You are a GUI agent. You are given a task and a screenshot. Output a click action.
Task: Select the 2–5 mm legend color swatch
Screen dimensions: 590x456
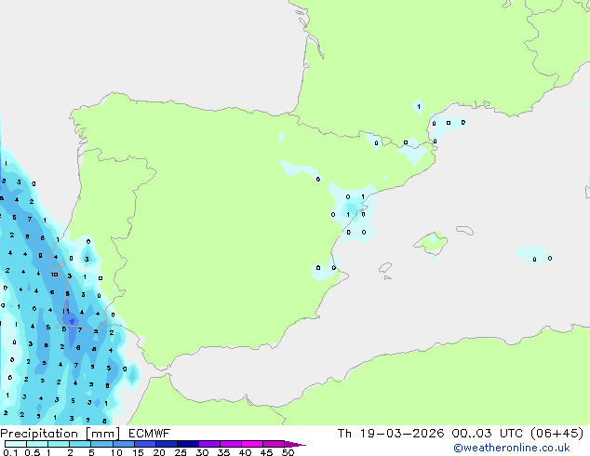pyautogui.click(x=80, y=444)
